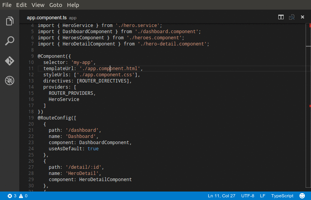
Task: Click Ln 11, Col 27 status entry
Action: (x=222, y=196)
